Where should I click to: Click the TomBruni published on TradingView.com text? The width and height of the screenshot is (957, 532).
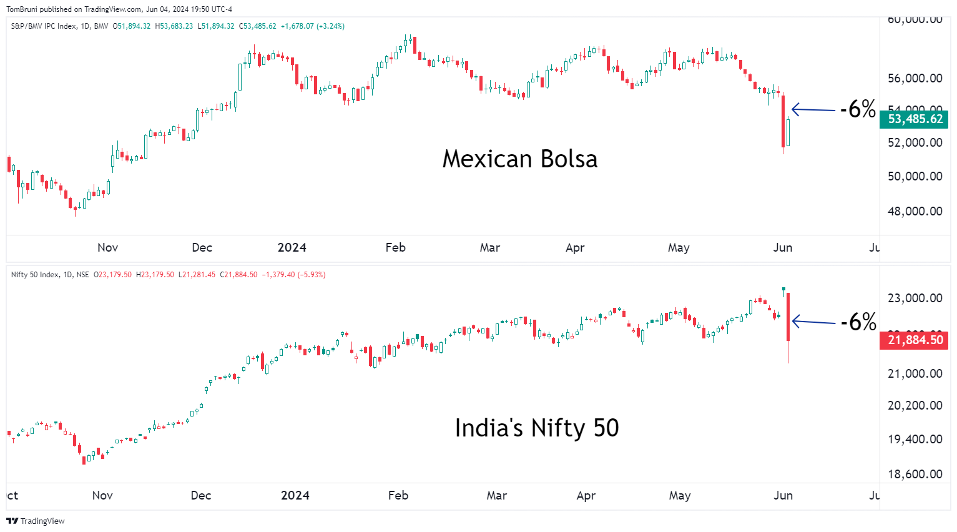[x=119, y=9]
